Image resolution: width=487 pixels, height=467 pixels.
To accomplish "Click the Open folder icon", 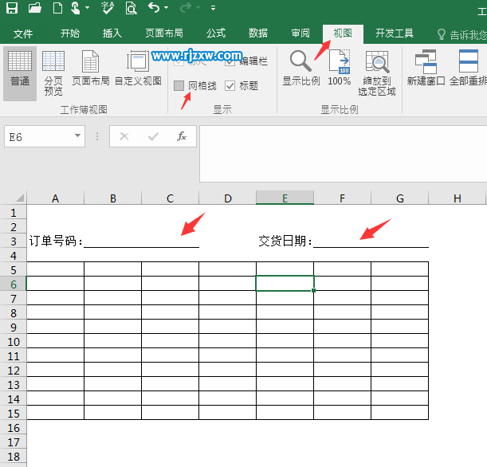I will click(x=35, y=8).
